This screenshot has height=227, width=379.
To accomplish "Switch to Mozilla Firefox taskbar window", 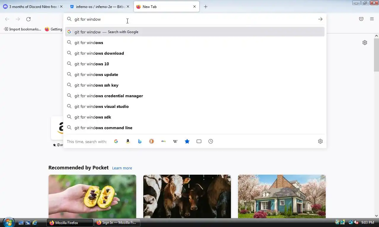I will (70, 223).
